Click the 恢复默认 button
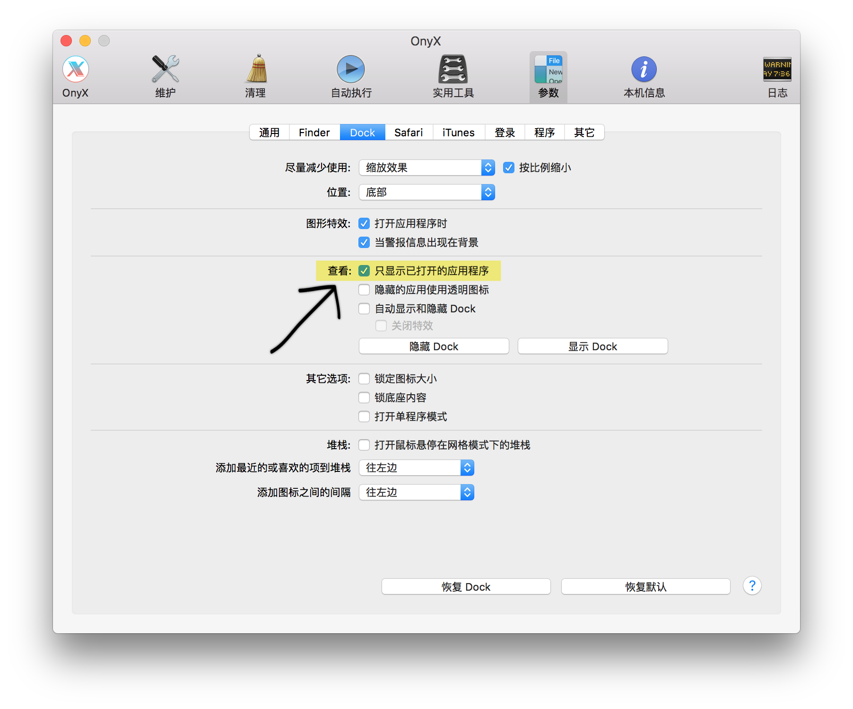 coord(646,587)
